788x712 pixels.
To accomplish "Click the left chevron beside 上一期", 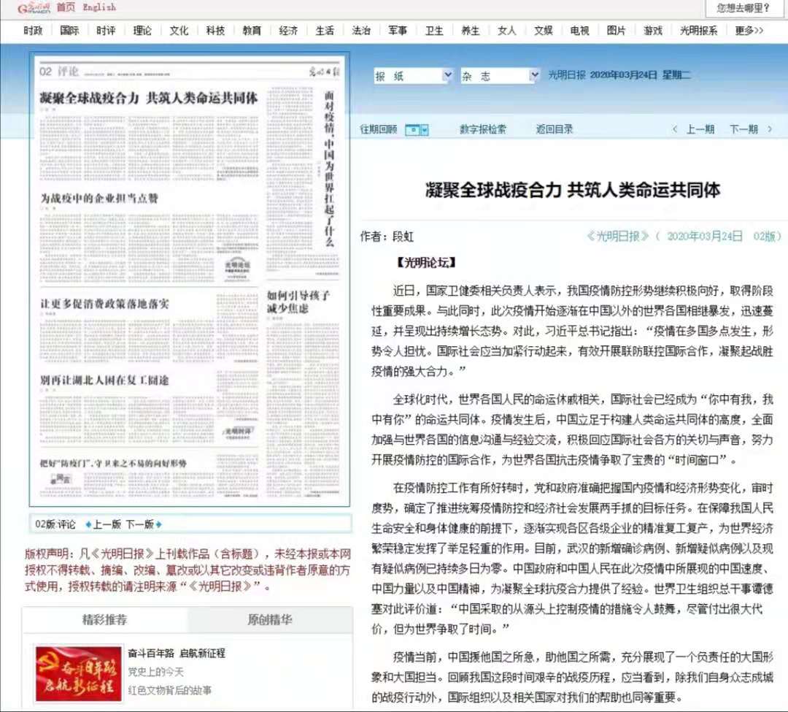I will 675,129.
